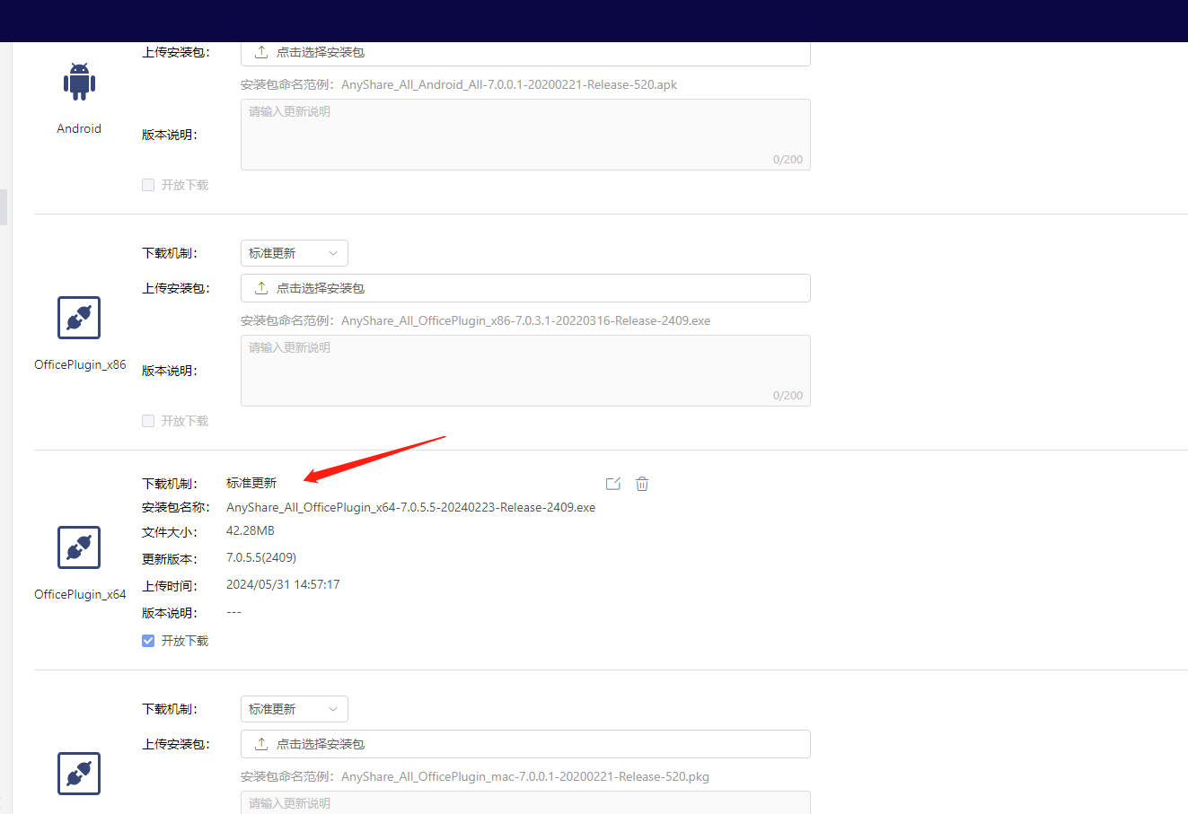Click the OfficePlugin mac plug icon at bottom
This screenshot has width=1188, height=814.
tap(79, 774)
